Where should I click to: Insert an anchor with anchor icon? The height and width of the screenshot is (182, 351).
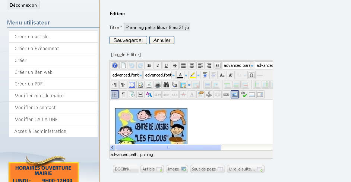click(209, 94)
